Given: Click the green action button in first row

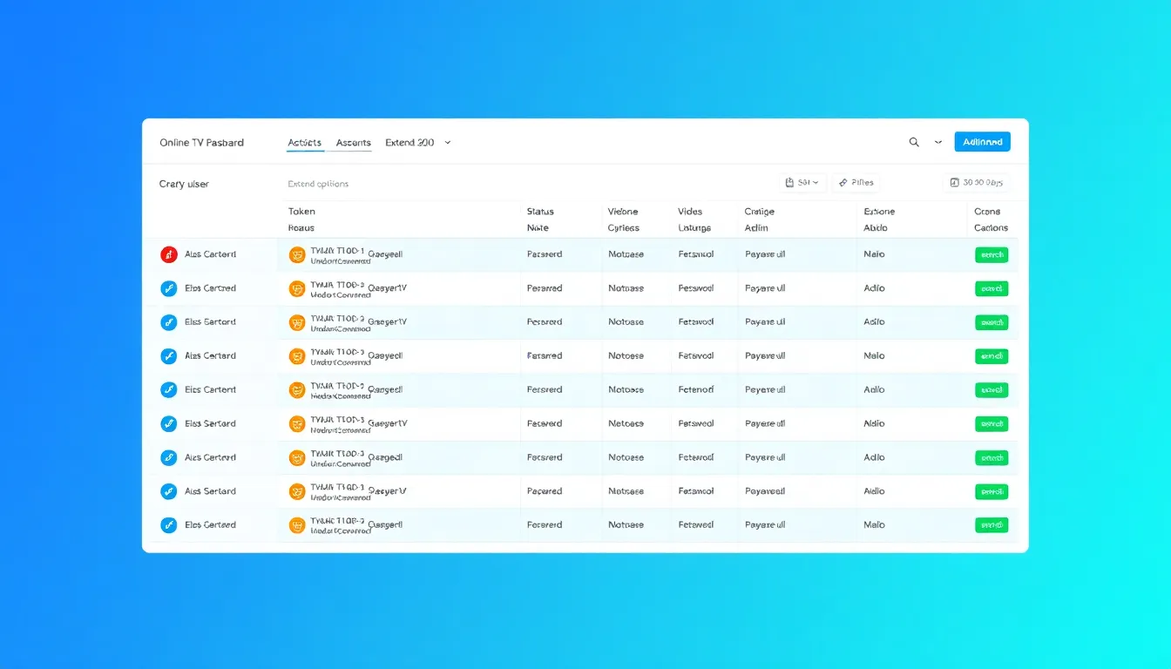Looking at the screenshot, I should pyautogui.click(x=992, y=255).
